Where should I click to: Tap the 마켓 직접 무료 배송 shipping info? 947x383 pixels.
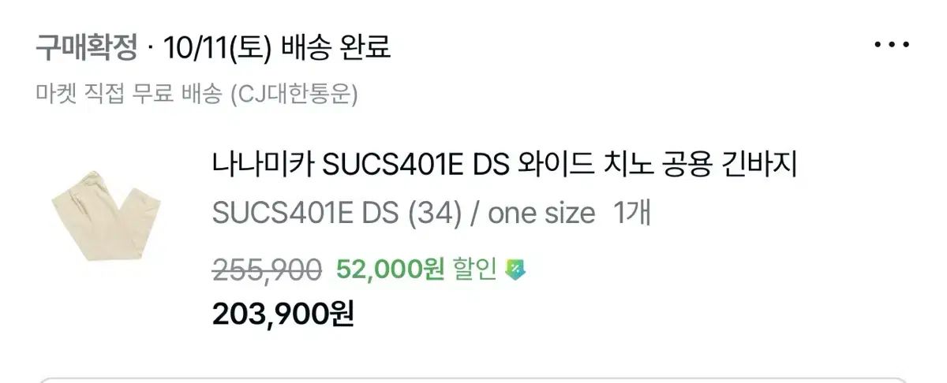pyautogui.click(x=130, y=95)
